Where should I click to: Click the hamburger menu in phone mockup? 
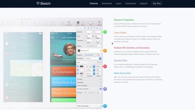click(52, 37)
